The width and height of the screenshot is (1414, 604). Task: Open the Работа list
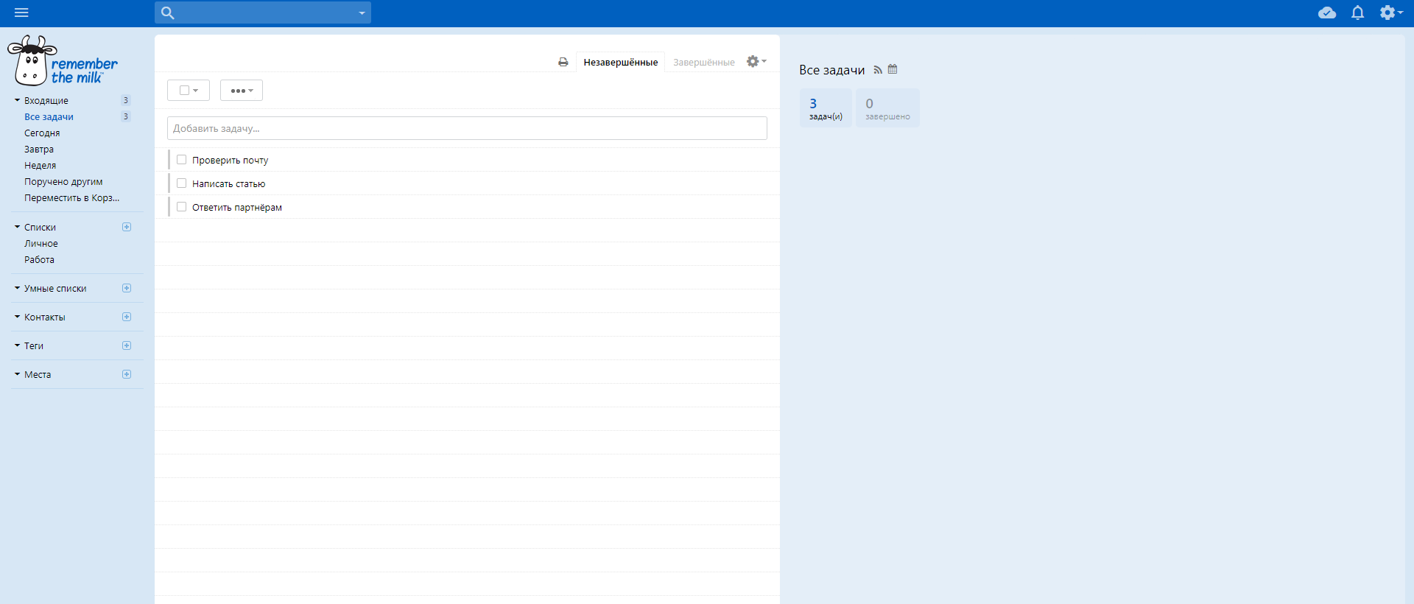click(39, 260)
